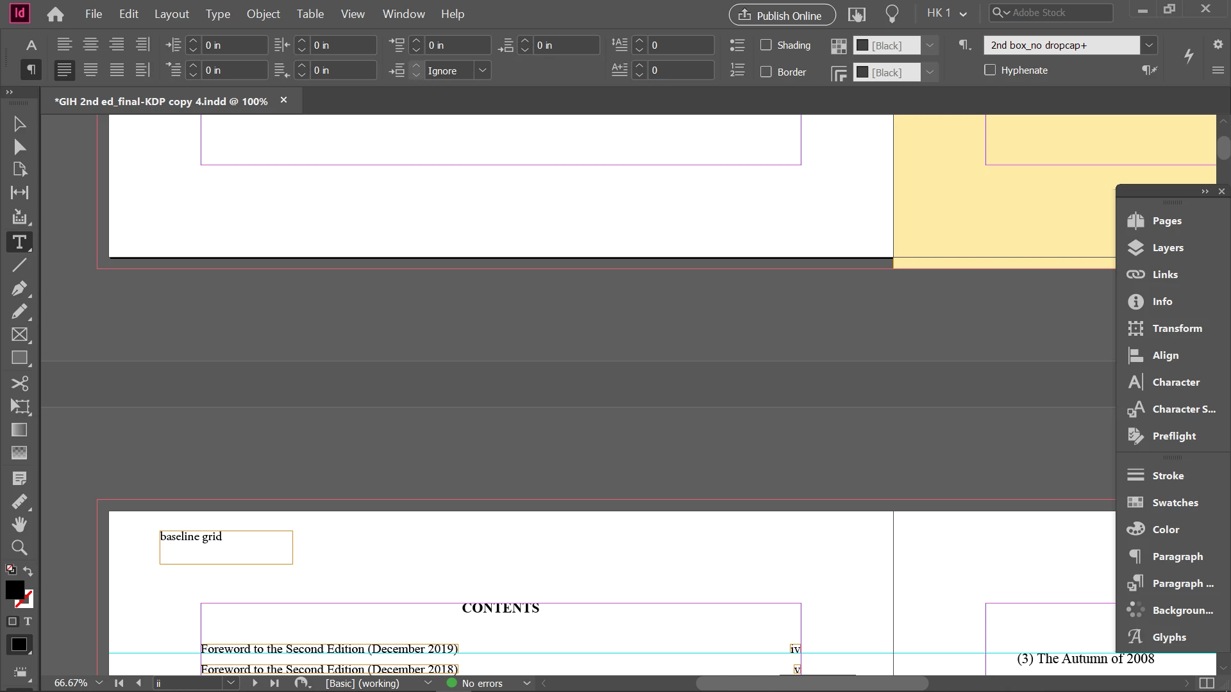Enable the Shading checkbox
Viewport: 1231px width, 692px height.
(x=766, y=45)
